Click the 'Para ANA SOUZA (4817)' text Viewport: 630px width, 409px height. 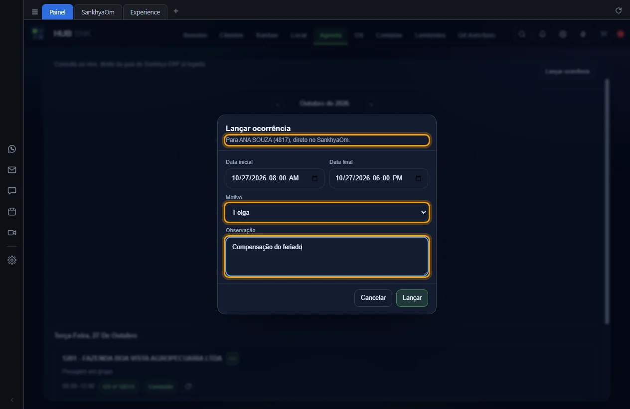coord(259,140)
